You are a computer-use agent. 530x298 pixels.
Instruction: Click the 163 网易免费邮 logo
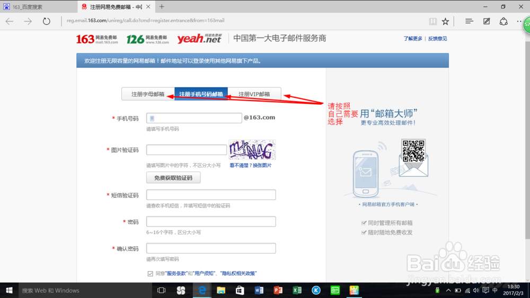click(x=97, y=39)
